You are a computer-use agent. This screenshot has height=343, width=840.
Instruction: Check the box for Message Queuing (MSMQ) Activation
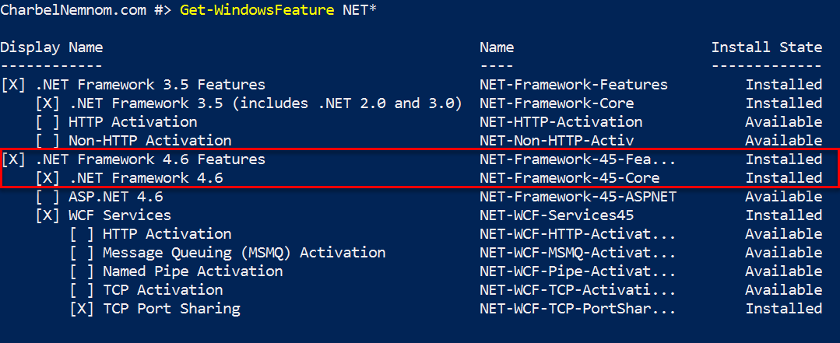(x=82, y=253)
